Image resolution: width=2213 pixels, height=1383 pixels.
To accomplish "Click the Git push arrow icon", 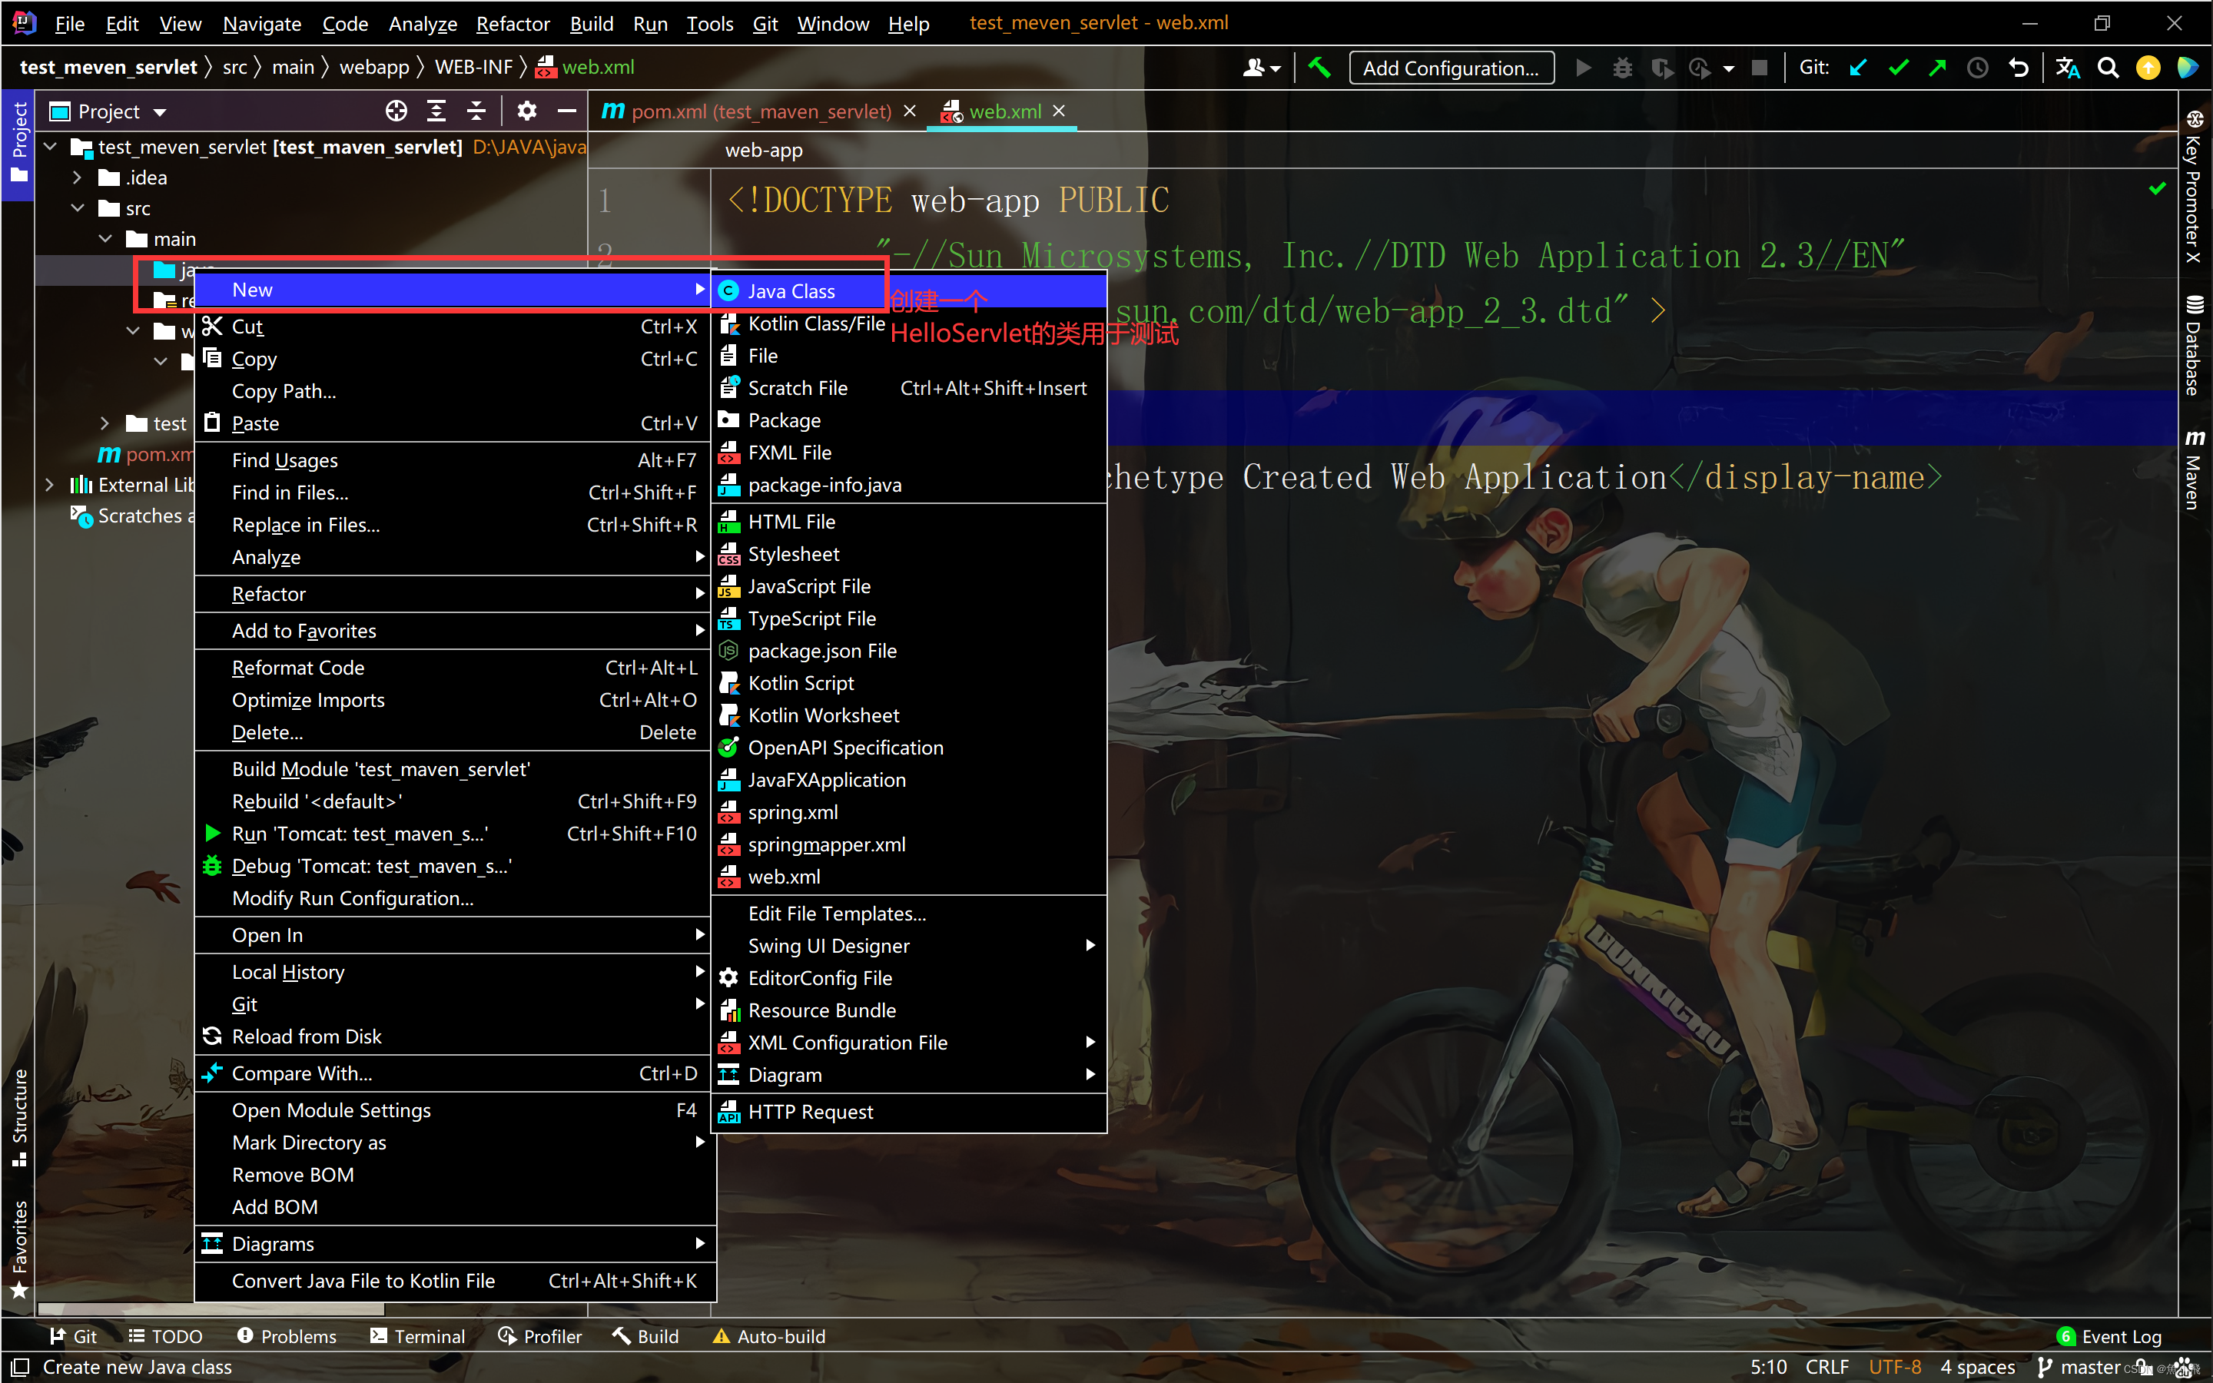I will click(x=1938, y=68).
